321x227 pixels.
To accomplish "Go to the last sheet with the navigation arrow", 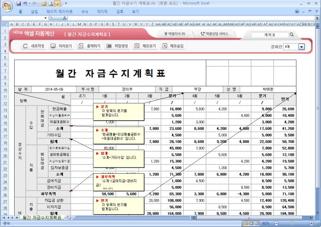I will point(17,218).
